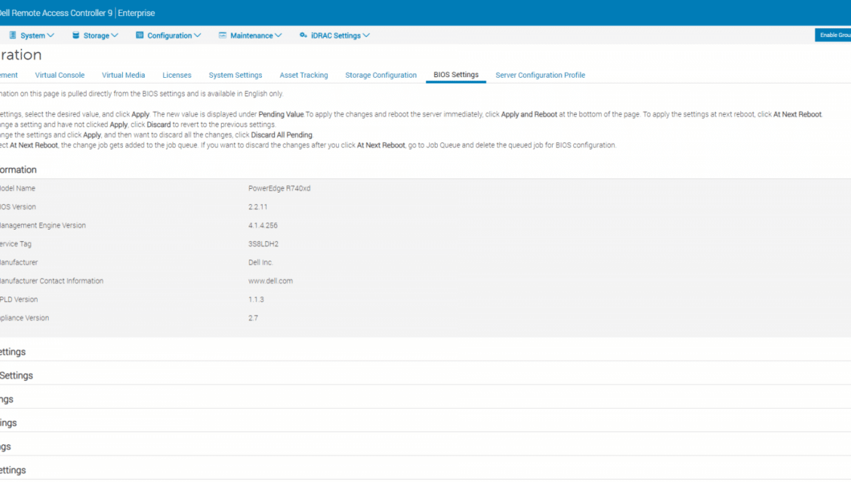Click the iDRAC Settings gear icon
This screenshot has height=482, width=851.
pos(303,35)
